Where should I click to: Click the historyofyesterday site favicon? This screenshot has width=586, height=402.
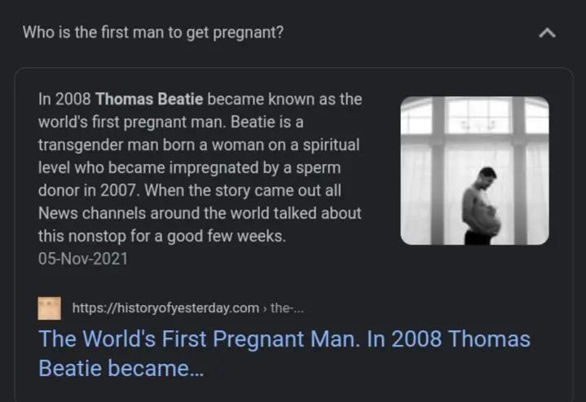pos(51,307)
